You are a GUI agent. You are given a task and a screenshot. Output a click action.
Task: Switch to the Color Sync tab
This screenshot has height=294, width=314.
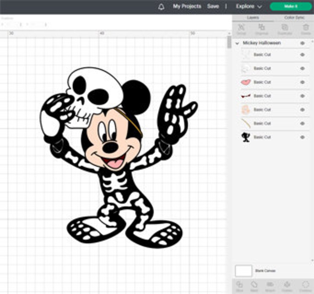click(294, 17)
